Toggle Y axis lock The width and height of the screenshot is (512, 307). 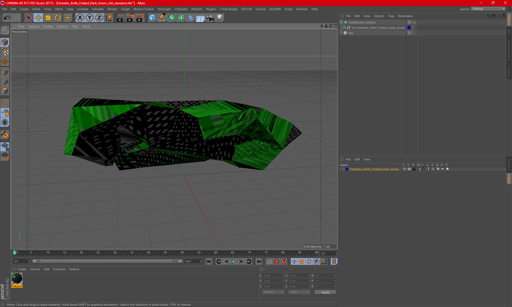pyautogui.click(x=90, y=18)
